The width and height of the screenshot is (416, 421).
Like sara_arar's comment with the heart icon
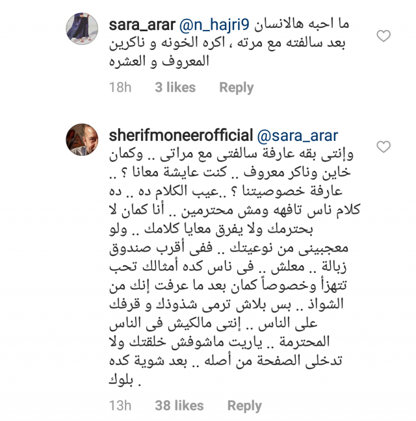pos(384,36)
